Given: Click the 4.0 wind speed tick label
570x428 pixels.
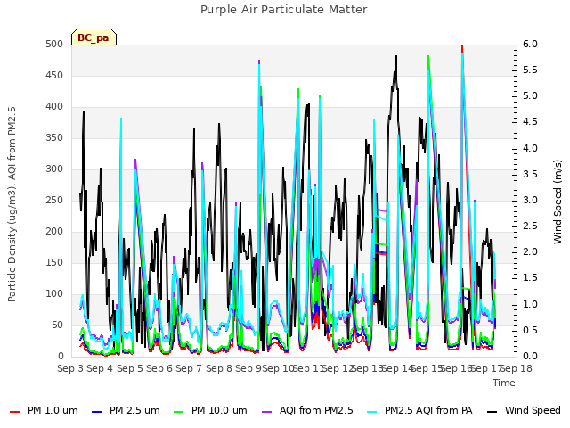Looking at the screenshot, I should click(530, 149).
